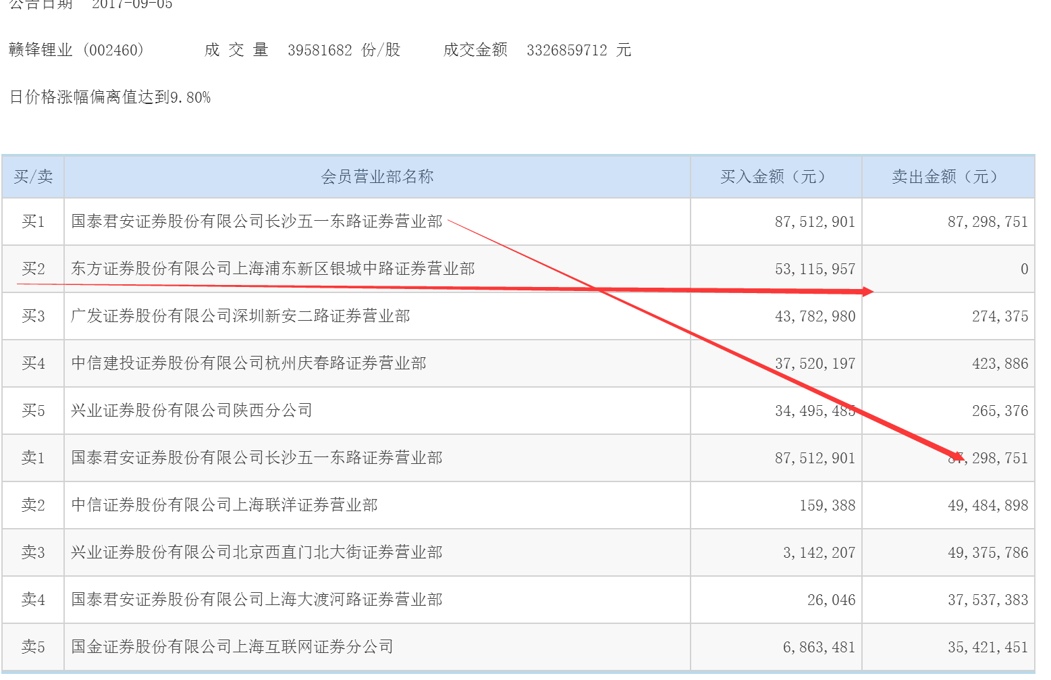Select sell amount 87,298,751 in 买1 row

pos(988,222)
